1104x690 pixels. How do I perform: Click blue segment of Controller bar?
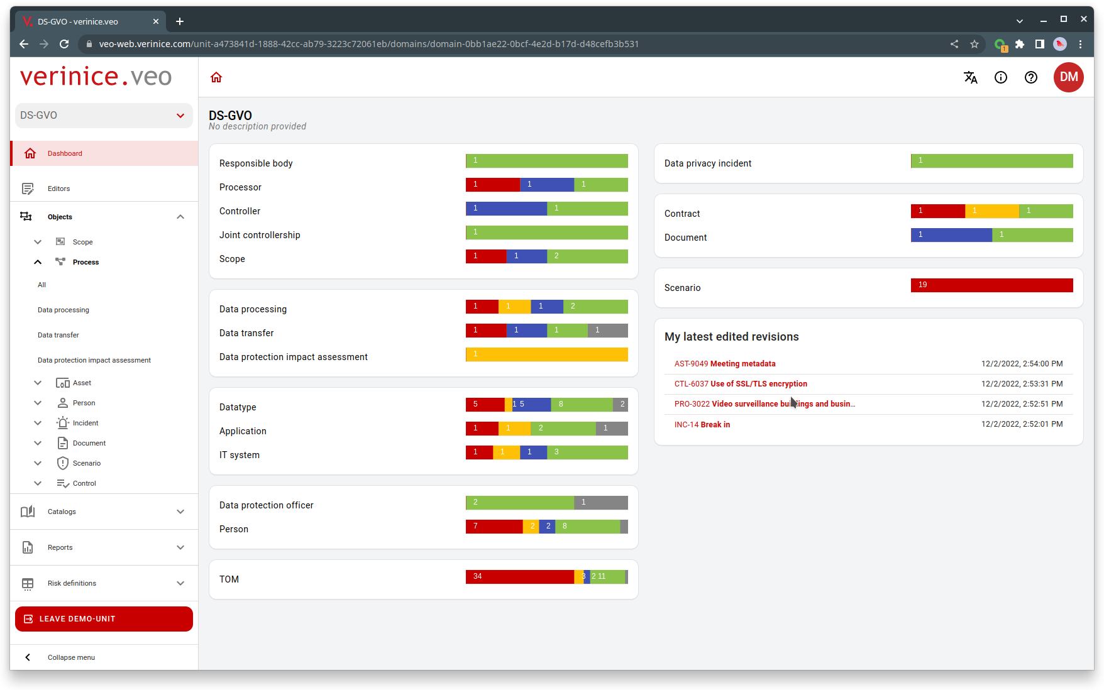pyautogui.click(x=506, y=209)
